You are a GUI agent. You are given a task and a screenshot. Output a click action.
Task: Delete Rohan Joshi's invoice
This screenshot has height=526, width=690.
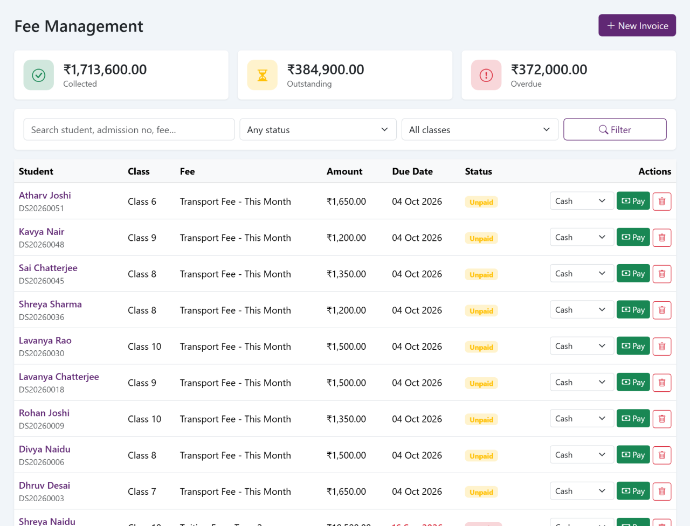[662, 419]
